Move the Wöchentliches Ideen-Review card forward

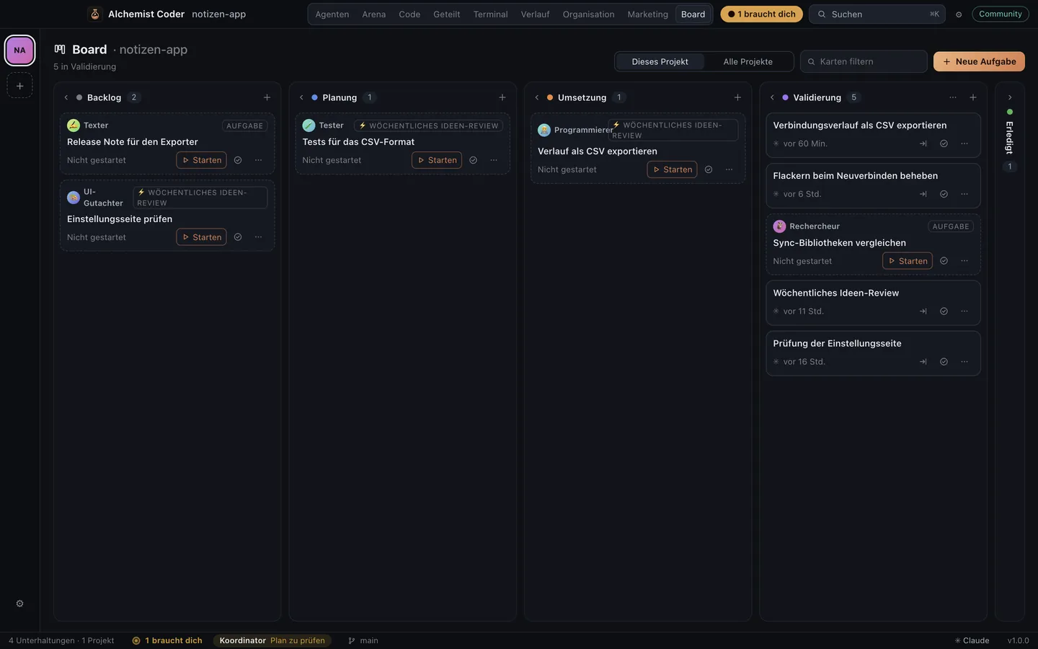(x=923, y=312)
